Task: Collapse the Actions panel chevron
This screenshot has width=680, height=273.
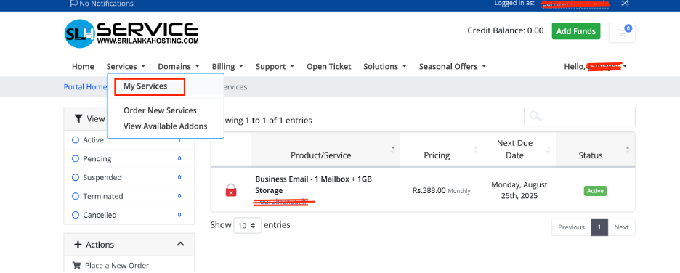Action: click(181, 245)
